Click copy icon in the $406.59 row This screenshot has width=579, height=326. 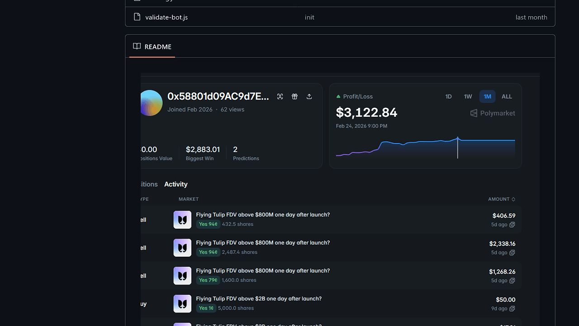512,225
